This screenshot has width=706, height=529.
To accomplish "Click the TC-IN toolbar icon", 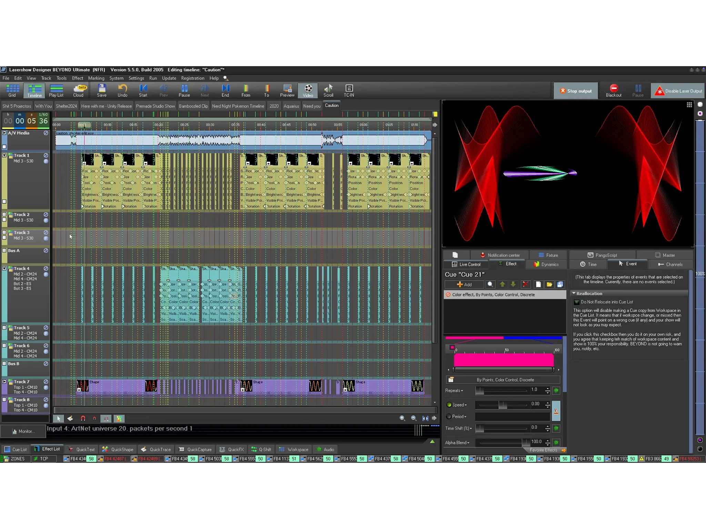I will (349, 91).
